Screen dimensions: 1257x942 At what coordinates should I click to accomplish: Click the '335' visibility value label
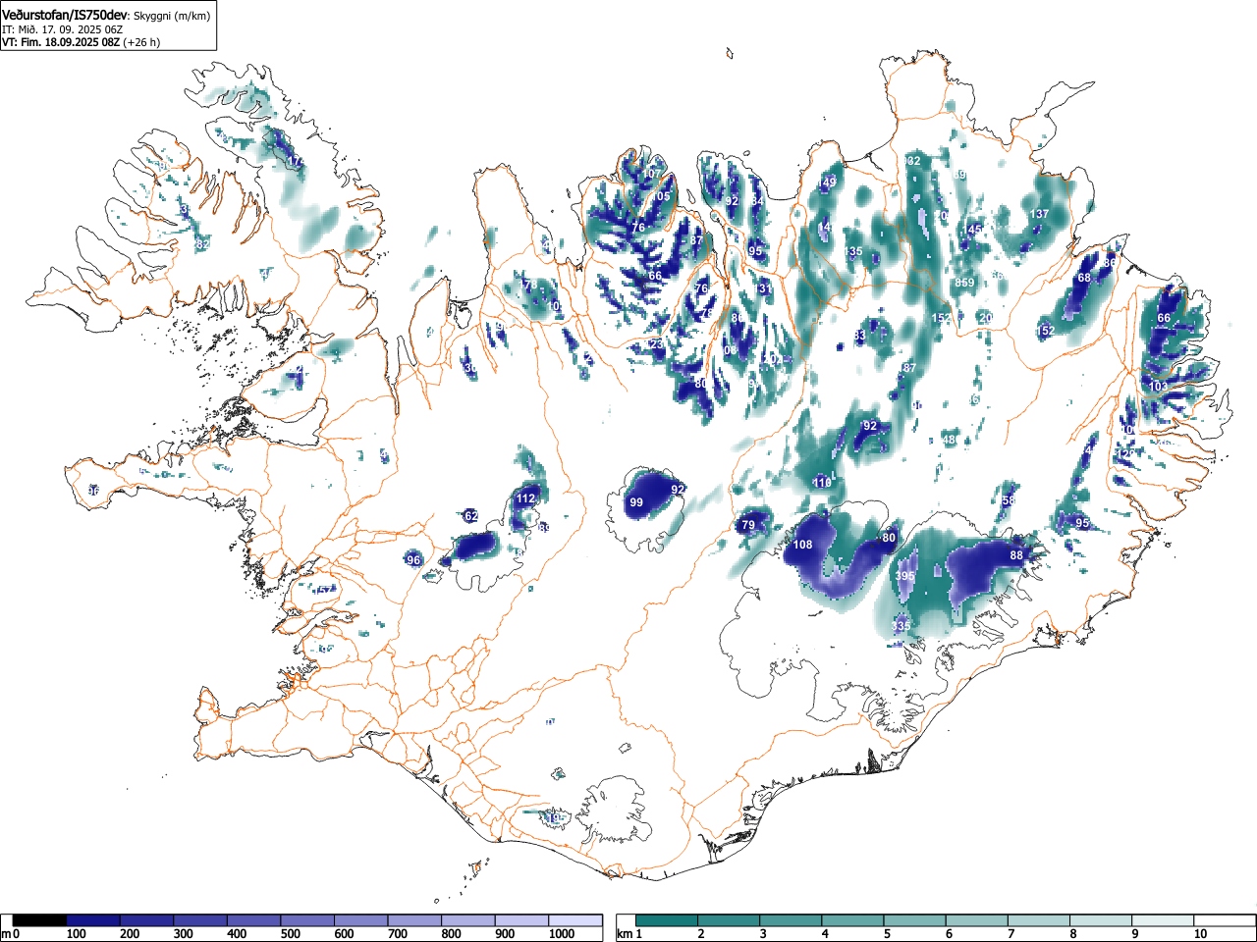tap(901, 626)
